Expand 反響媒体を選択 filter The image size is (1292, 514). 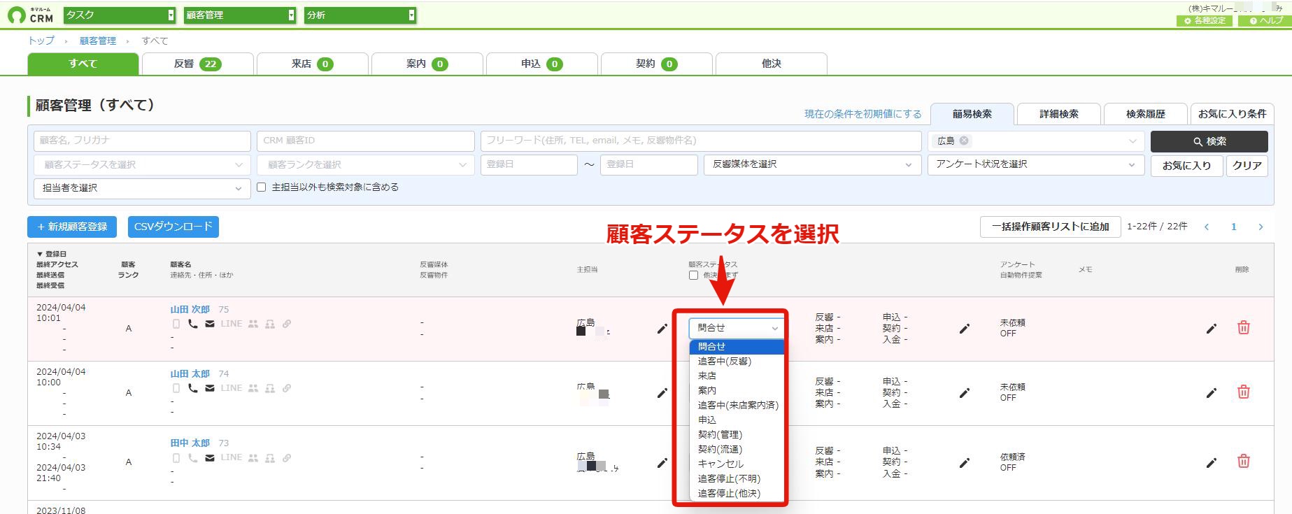pyautogui.click(x=812, y=164)
